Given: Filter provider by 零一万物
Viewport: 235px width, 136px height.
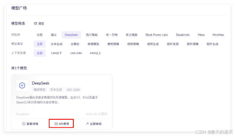Looking at the screenshot, I should click(x=112, y=35).
